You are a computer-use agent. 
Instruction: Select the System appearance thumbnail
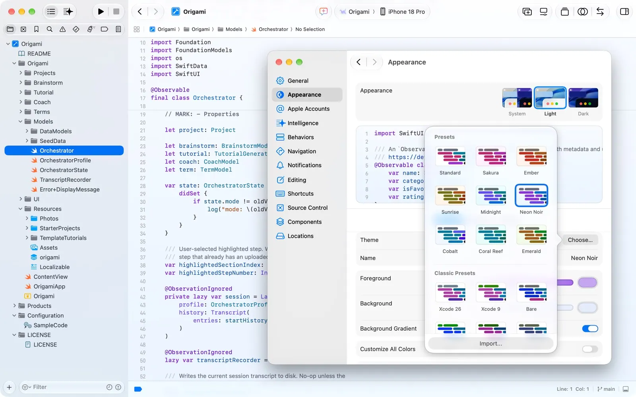[x=517, y=98]
